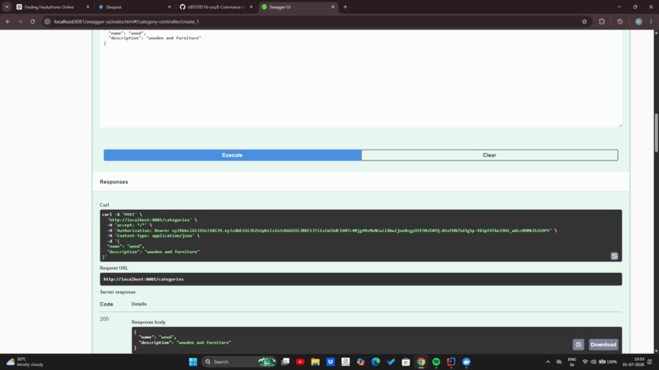
Task: View site information icon in address bar
Action: (47, 21)
